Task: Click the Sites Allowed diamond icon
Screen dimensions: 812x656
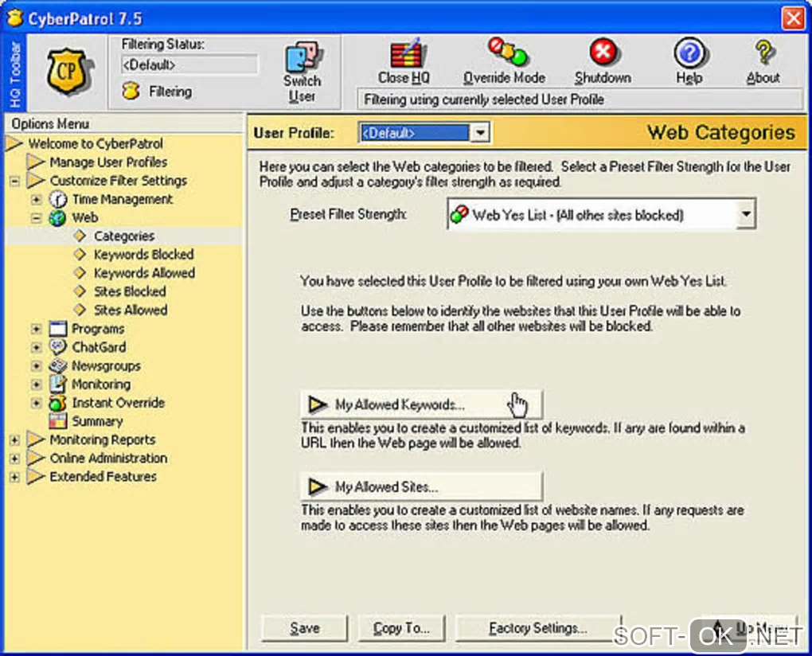Action: pyautogui.click(x=80, y=310)
